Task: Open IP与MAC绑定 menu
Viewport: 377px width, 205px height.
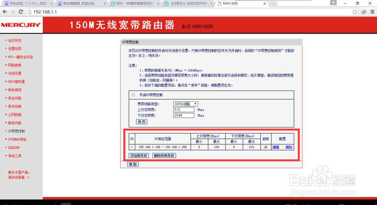Action: 17,139
